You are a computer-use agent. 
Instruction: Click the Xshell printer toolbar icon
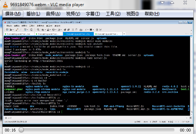(x=43, y=30)
